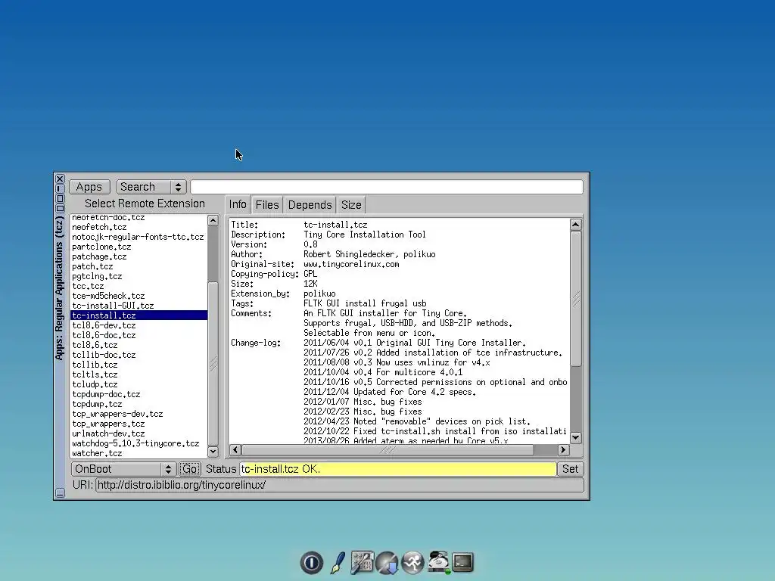
Task: Click info pane scroll-down arrow
Action: click(x=576, y=438)
